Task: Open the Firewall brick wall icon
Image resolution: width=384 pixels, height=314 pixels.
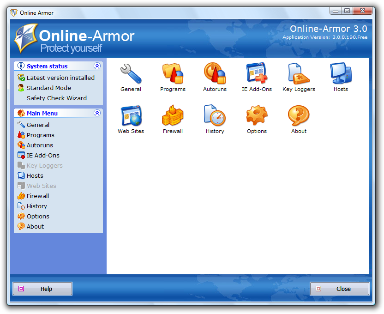Action: (173, 115)
